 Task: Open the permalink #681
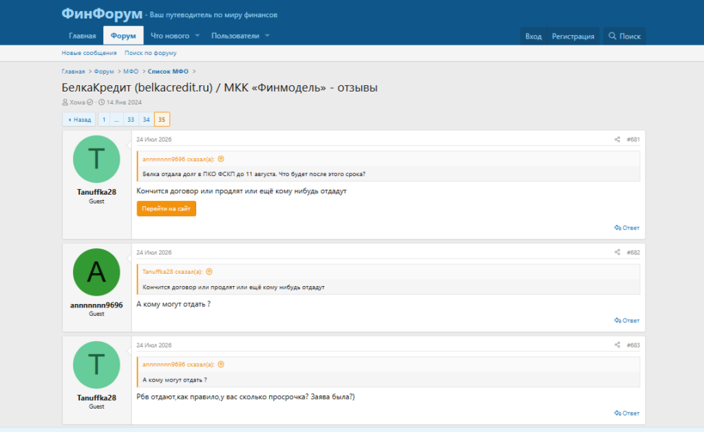coord(633,140)
